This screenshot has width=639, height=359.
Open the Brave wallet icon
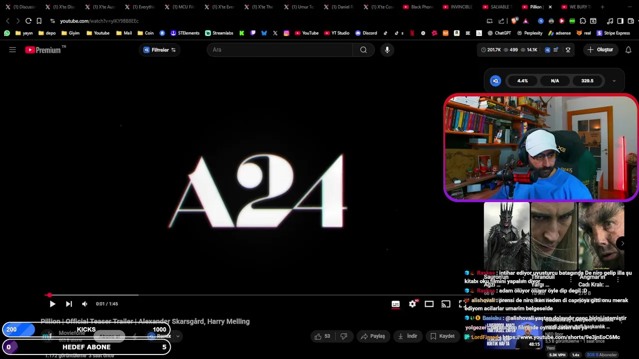tap(631, 21)
